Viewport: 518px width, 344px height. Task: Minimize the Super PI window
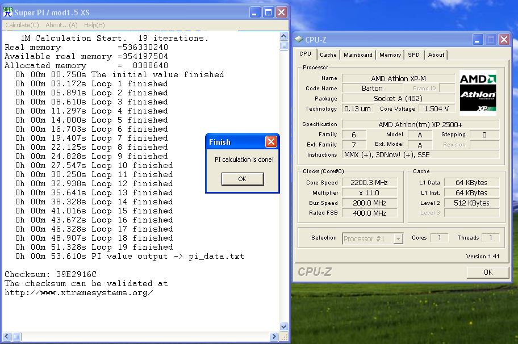(x=254, y=12)
